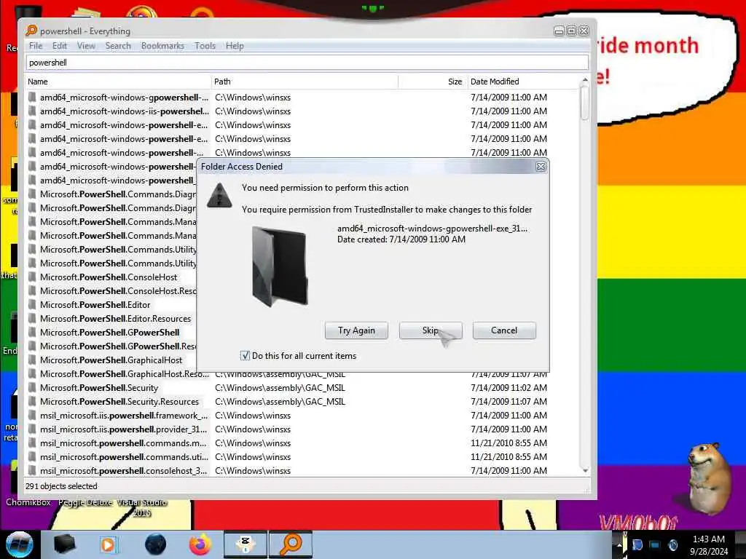Click the large black folder thumbnail in dialog

coord(280,266)
